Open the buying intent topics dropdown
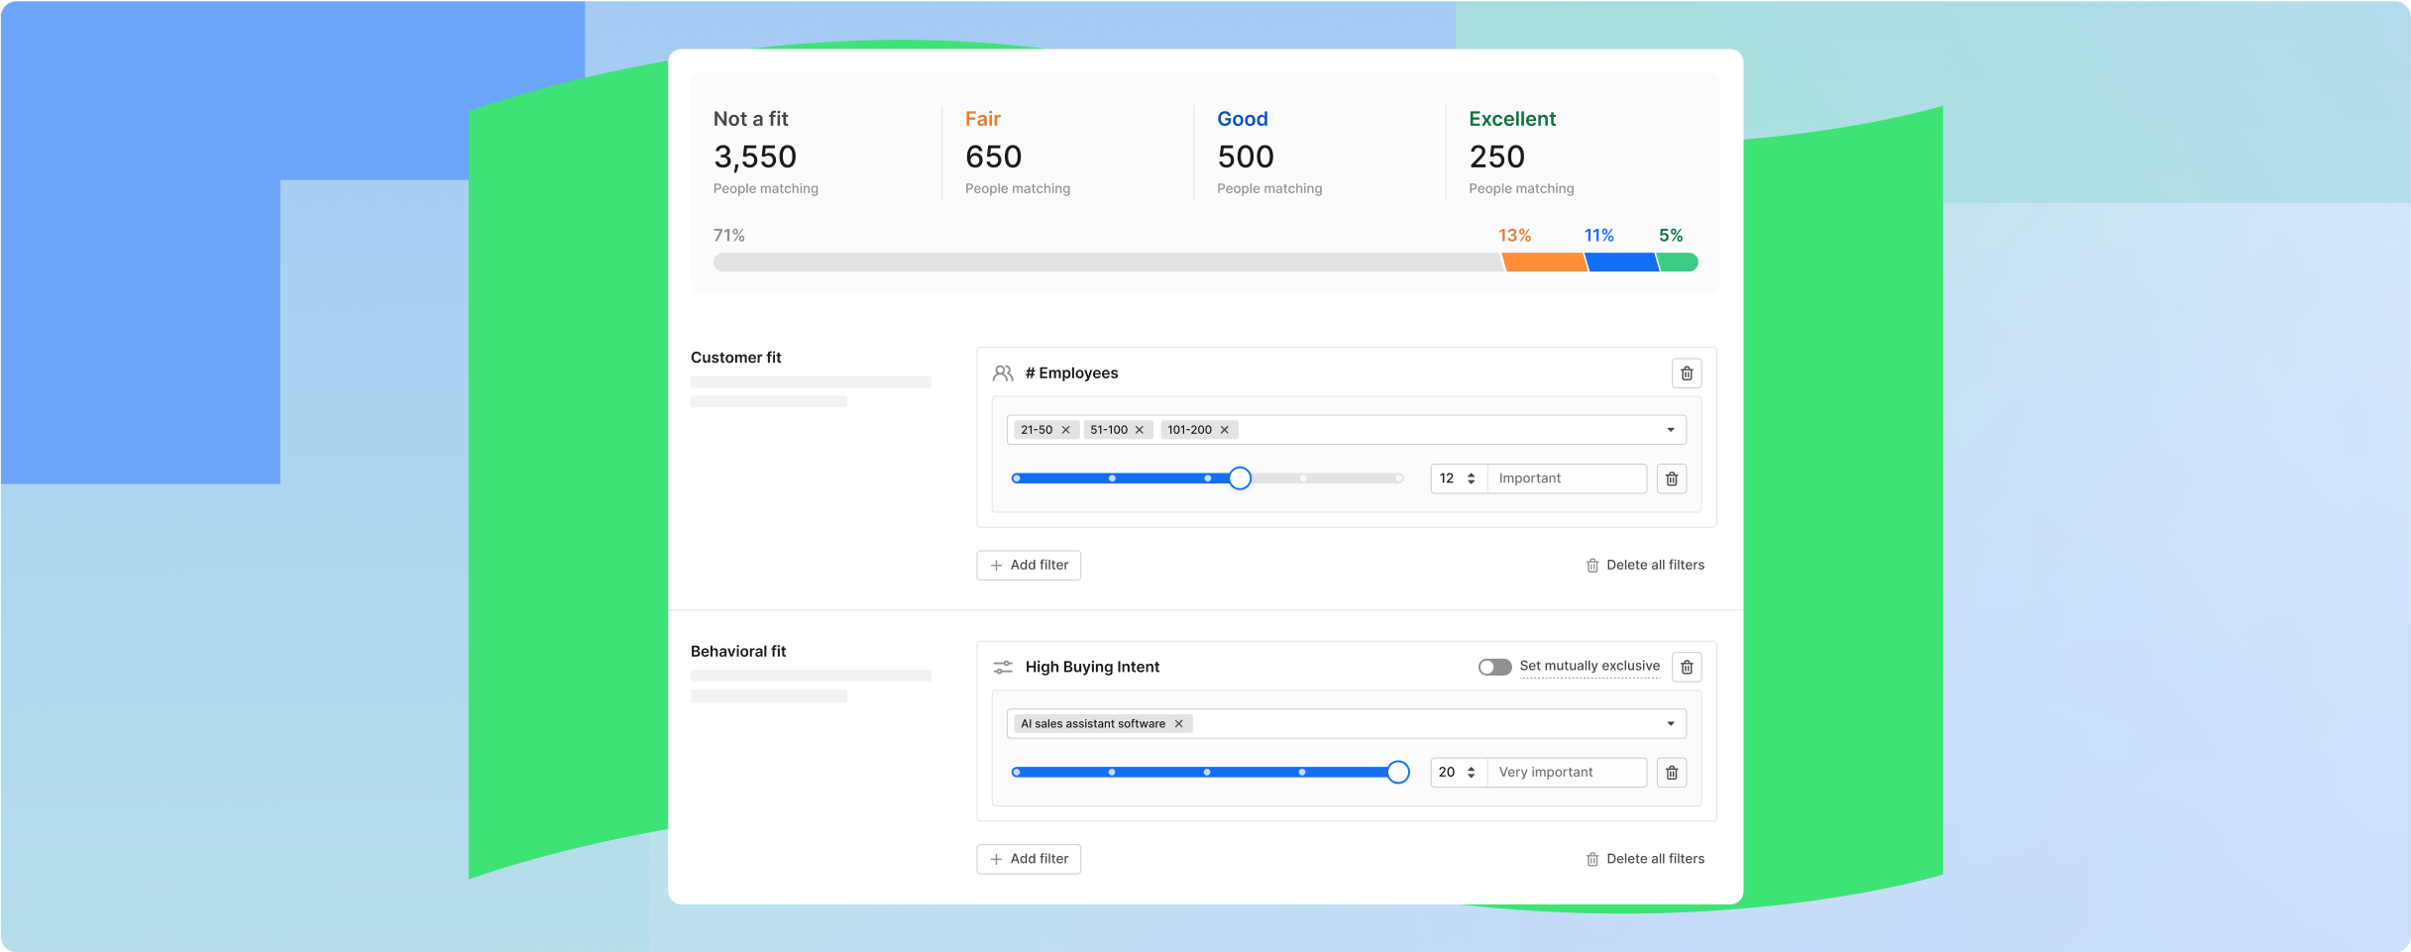The image size is (2411, 952). [x=1671, y=724]
